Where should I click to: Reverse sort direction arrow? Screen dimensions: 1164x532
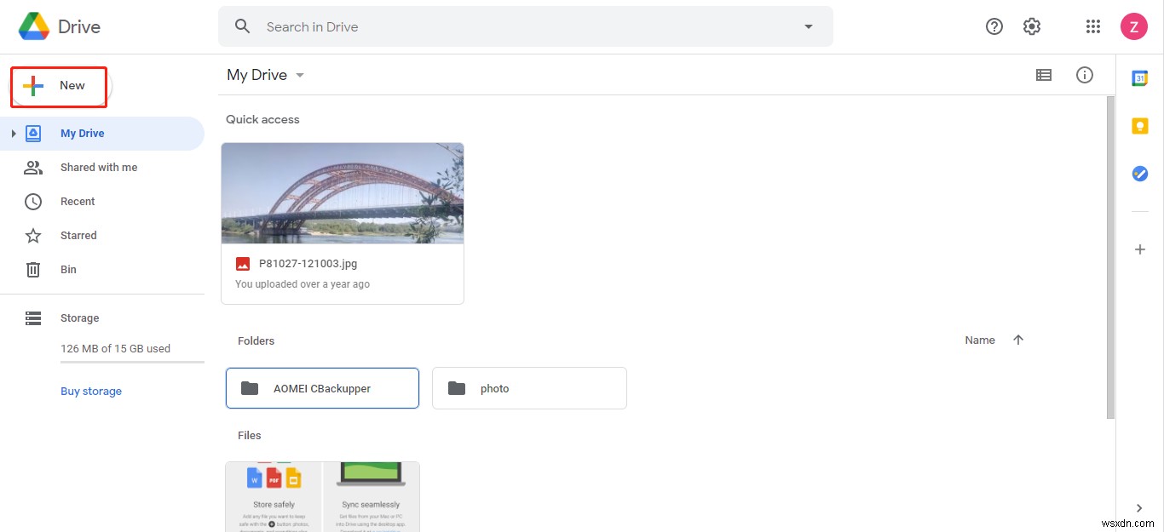[x=1018, y=340]
